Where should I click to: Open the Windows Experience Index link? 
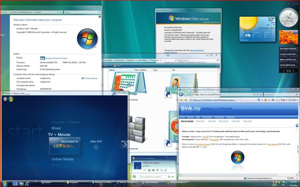56,58
